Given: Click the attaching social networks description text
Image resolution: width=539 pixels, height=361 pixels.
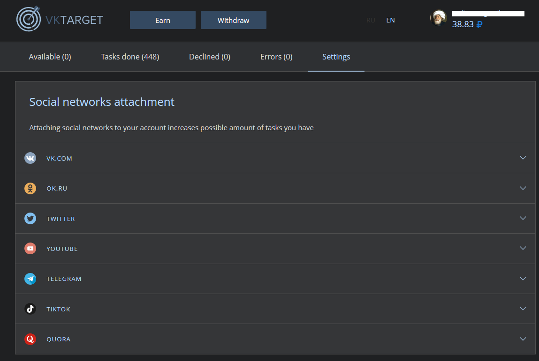Looking at the screenshot, I should point(171,128).
